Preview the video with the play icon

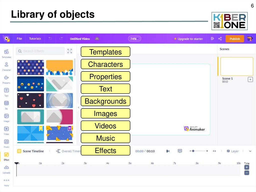click(x=212, y=39)
